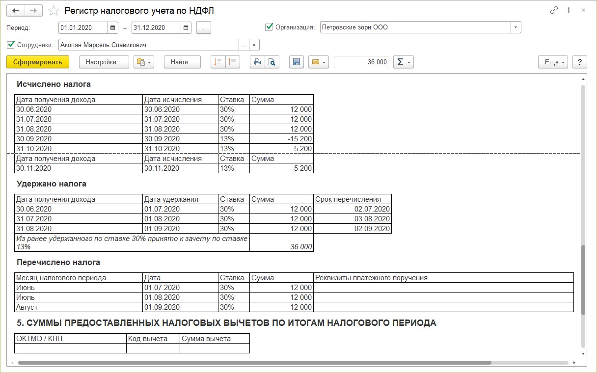
Task: Click the start date field 01.01.2020
Action: (x=83, y=28)
